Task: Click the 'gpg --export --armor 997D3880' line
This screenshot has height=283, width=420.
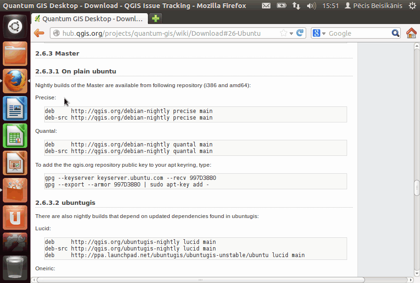Action: 127,185
